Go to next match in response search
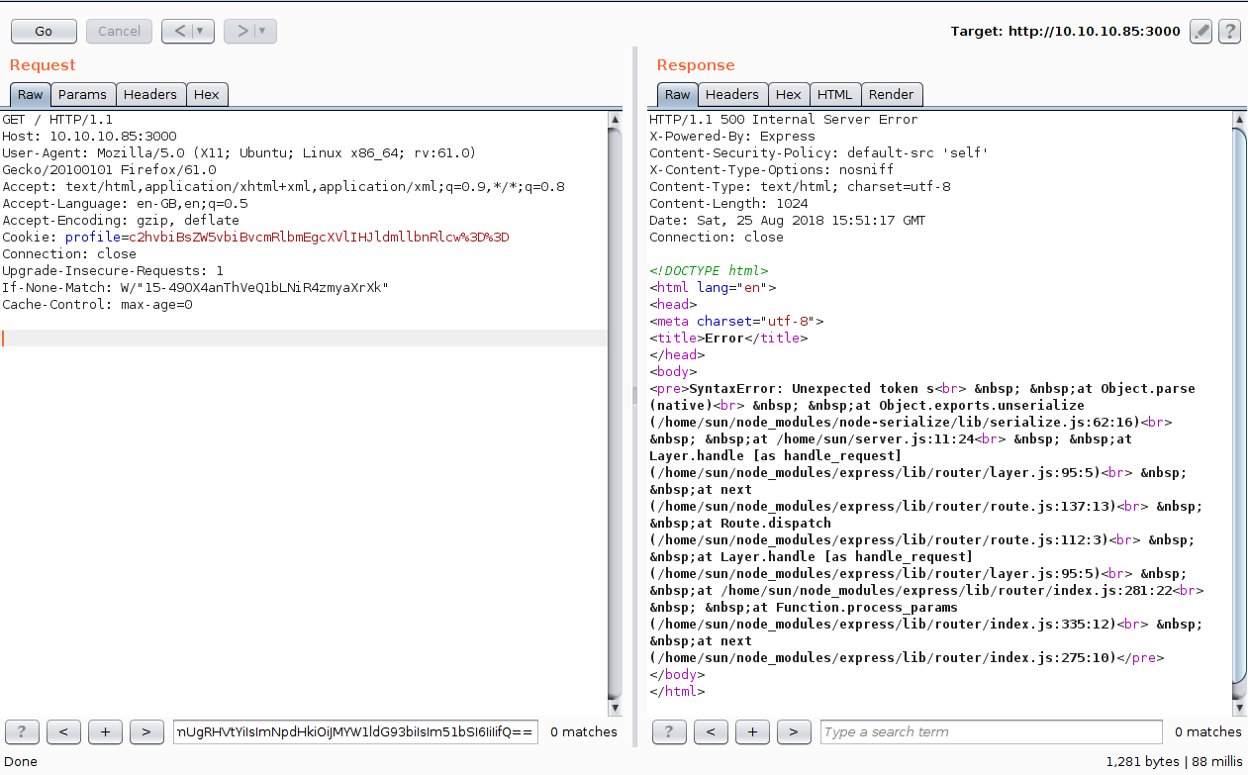Screen dimensions: 1248x775 [794, 731]
